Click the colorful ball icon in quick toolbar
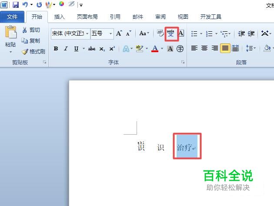This screenshot has width=274, height=206. pyautogui.click(x=61, y=4)
